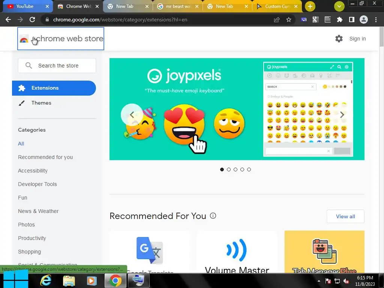This screenshot has width=384, height=288.
Task: Toggle the Chrome side panel icon
Action: click(352, 19)
